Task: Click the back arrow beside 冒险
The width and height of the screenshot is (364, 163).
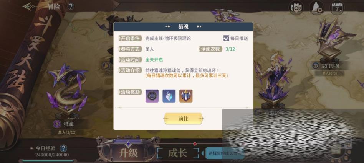Action: [x=30, y=7]
